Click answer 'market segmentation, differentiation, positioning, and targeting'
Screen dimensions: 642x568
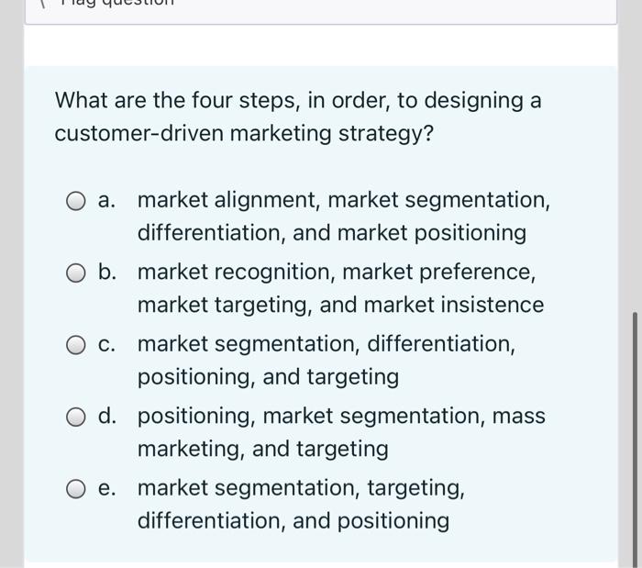coord(326,361)
